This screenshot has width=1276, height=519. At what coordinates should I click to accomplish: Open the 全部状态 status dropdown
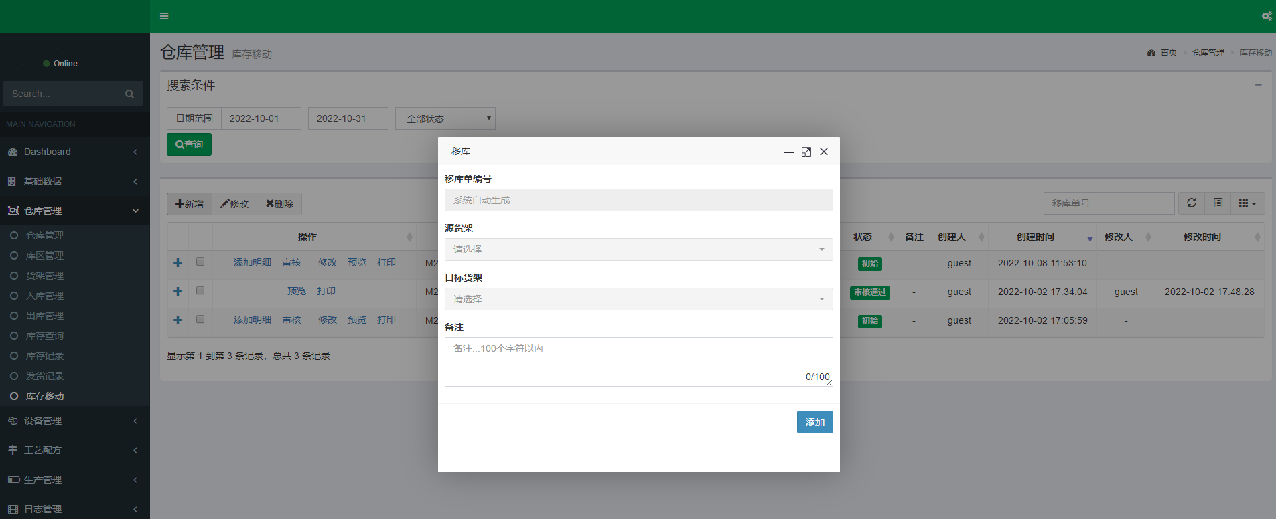coord(445,118)
